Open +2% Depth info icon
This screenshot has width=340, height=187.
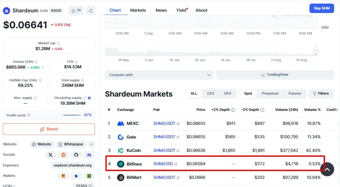point(233,110)
